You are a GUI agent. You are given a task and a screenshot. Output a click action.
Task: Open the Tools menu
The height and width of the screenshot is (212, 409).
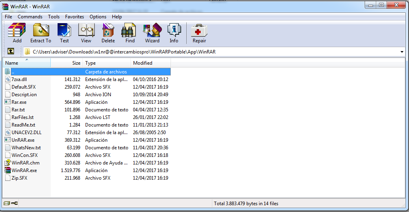point(54,17)
